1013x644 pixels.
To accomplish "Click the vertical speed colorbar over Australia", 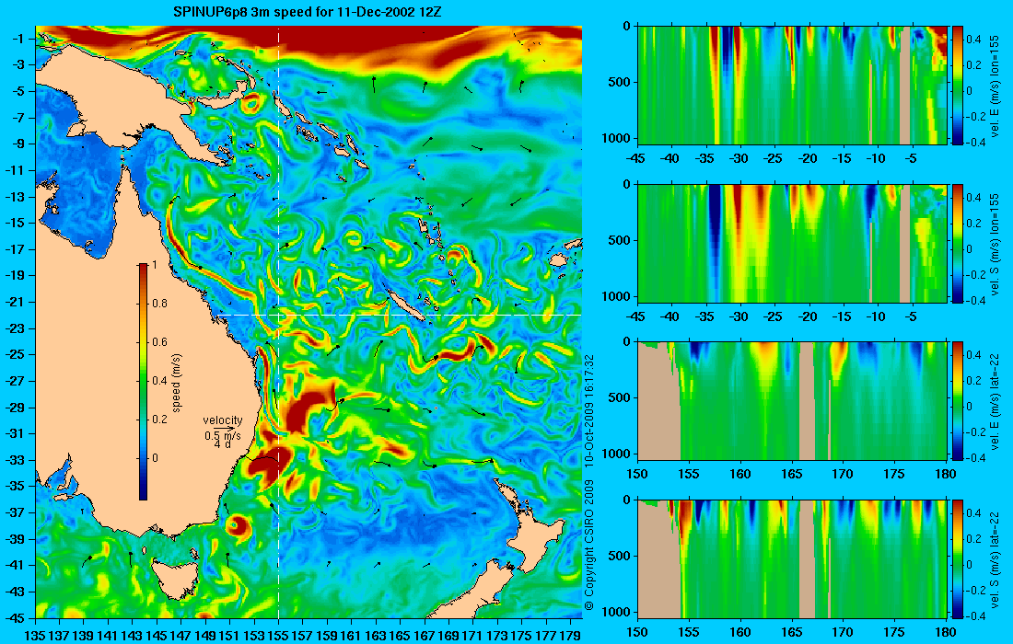I will [x=143, y=382].
